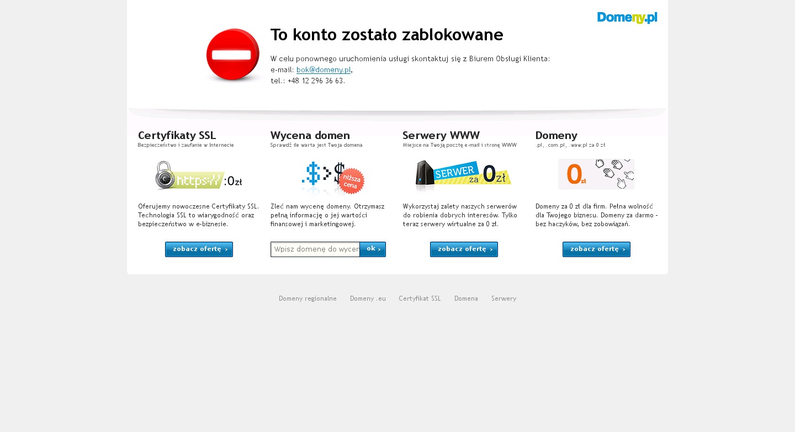
Task: Click the red blocked account stop icon
Action: click(x=232, y=55)
